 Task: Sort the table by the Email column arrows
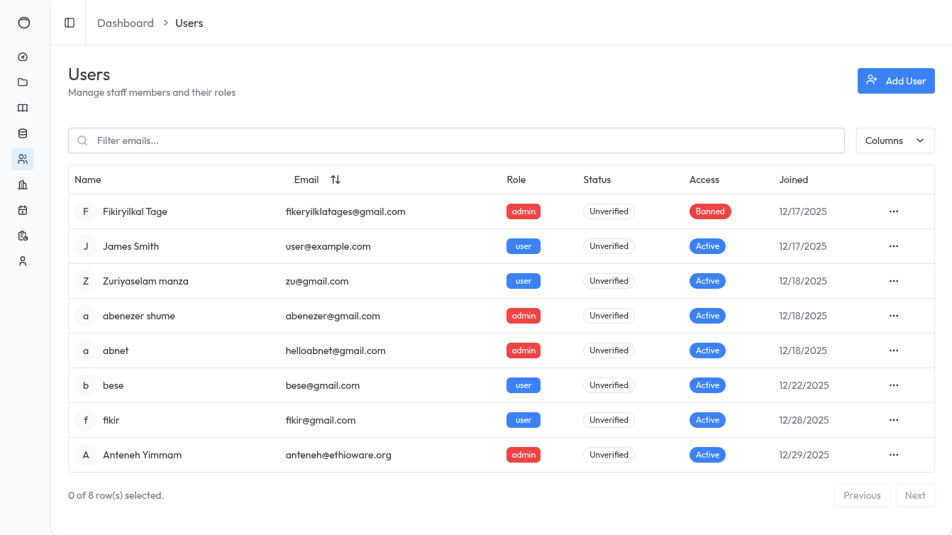click(x=335, y=180)
